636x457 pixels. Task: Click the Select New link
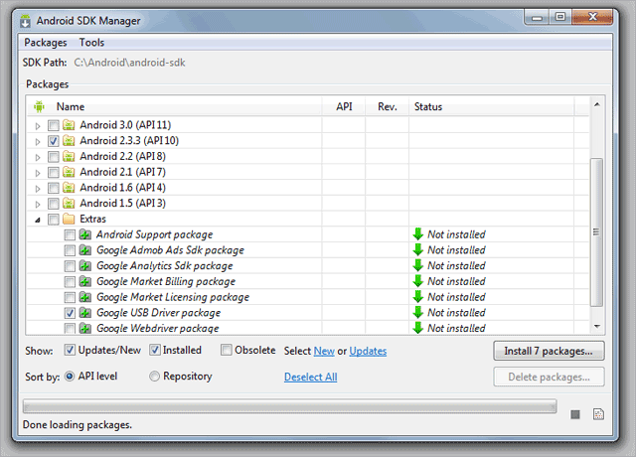[324, 351]
